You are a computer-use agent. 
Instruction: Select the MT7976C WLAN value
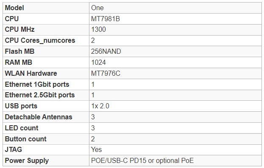point(106,73)
